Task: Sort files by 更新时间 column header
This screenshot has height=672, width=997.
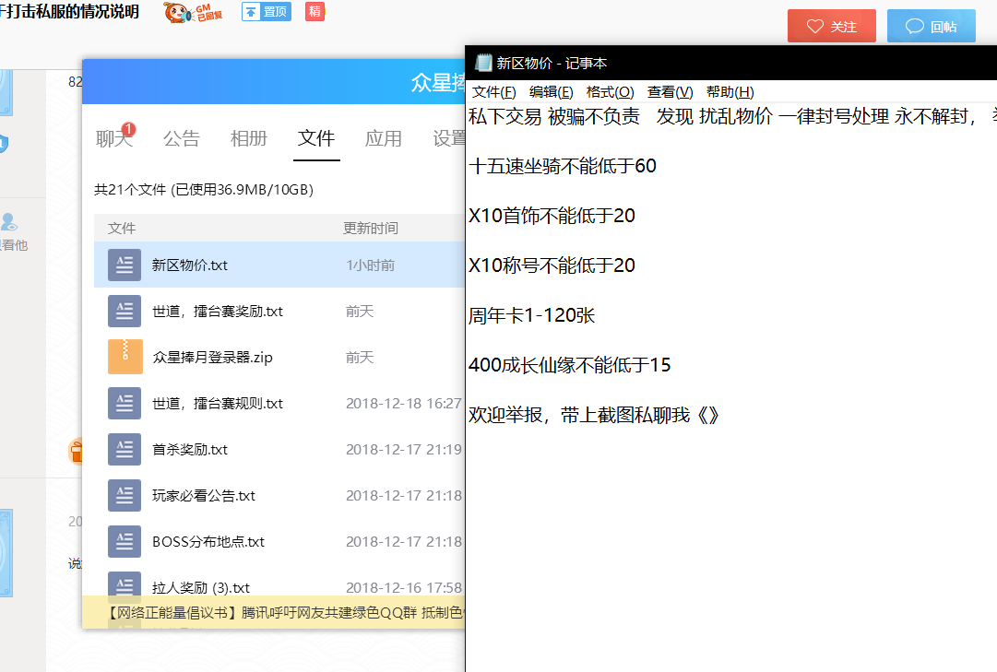Action: [371, 229]
